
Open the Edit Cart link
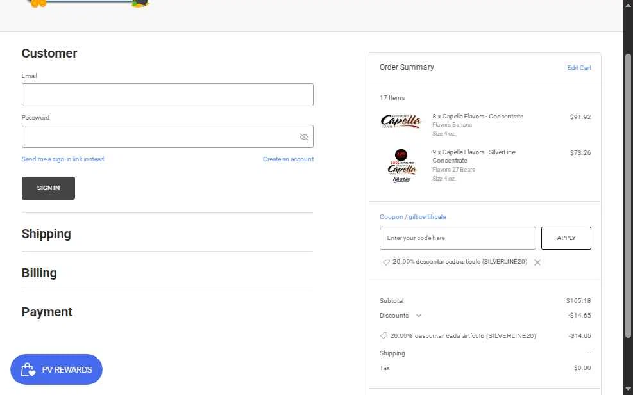579,68
